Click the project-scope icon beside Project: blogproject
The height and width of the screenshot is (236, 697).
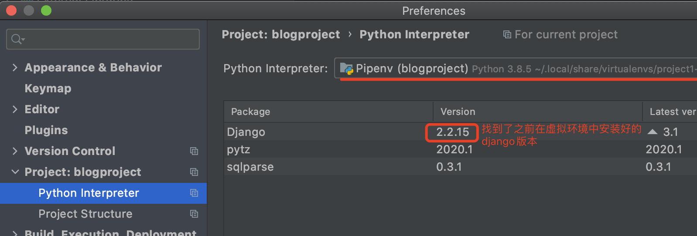click(x=194, y=172)
